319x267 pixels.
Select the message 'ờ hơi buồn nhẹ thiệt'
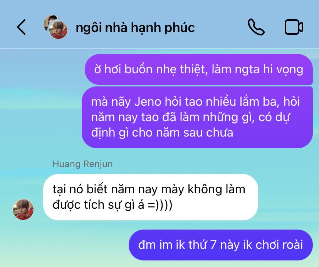point(199,69)
